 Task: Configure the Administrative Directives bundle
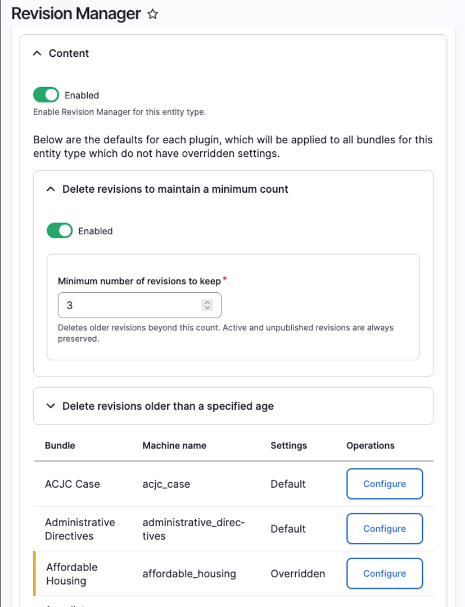point(384,529)
